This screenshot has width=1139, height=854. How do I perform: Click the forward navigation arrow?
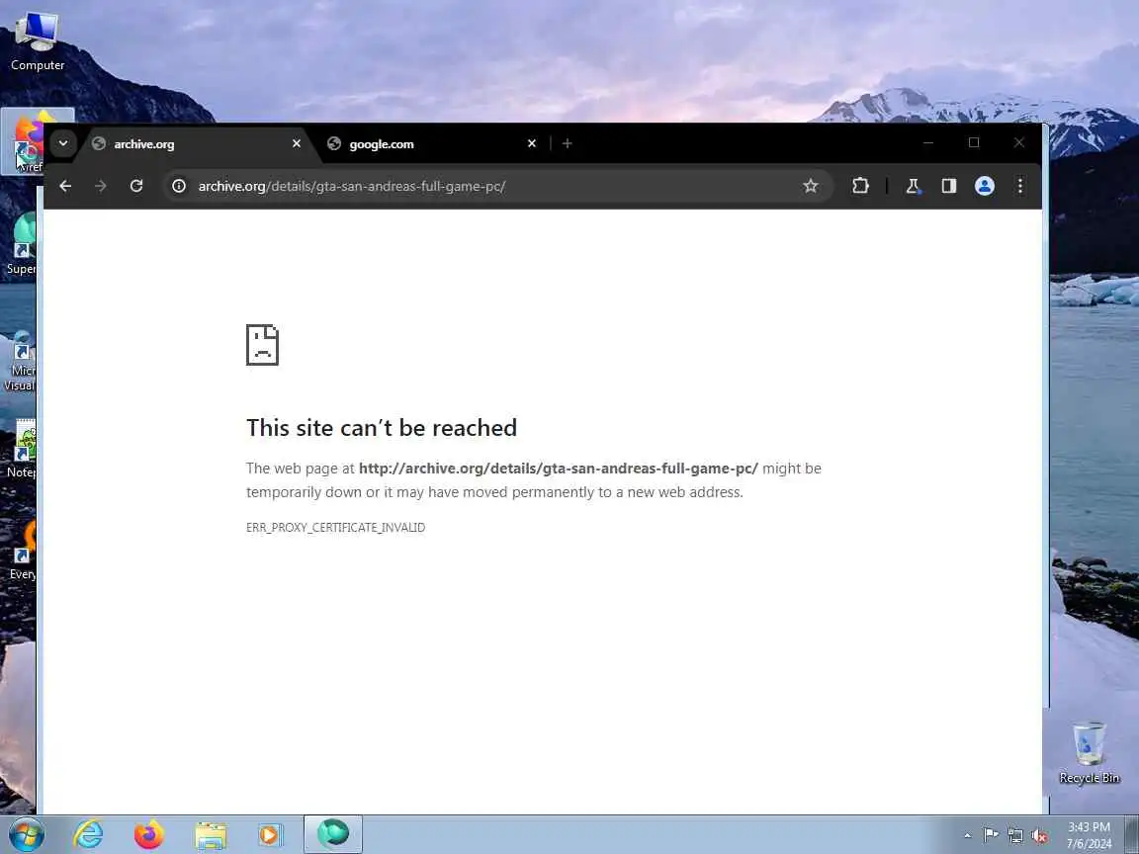[100, 186]
